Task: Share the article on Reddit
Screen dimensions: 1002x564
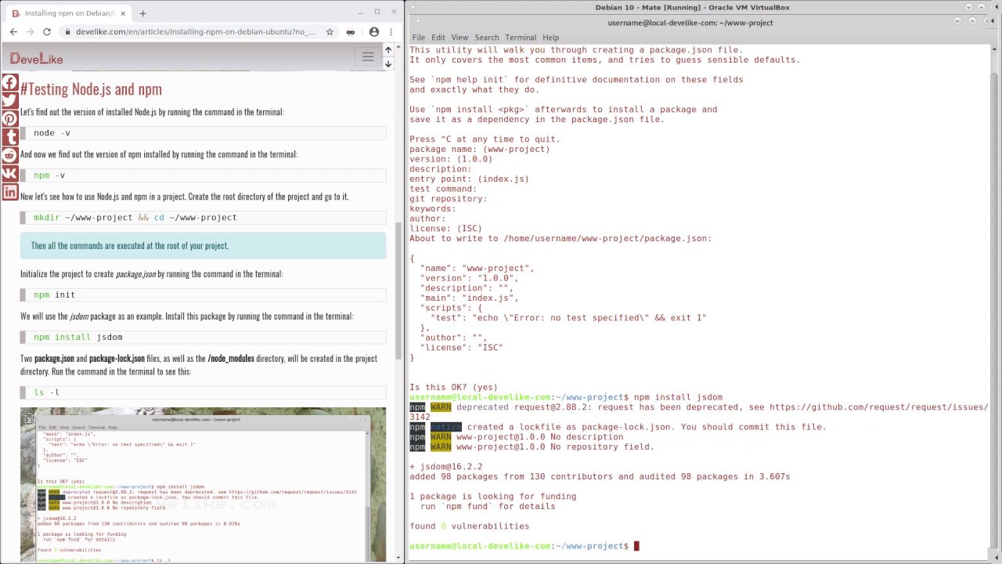Action: click(9, 155)
